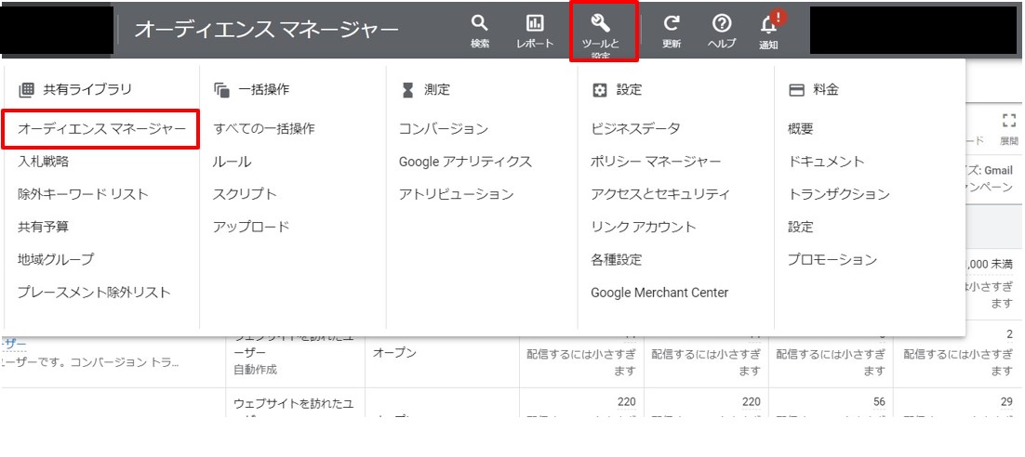Open アップロード menu entry
The height and width of the screenshot is (457, 1025).
[x=250, y=227]
